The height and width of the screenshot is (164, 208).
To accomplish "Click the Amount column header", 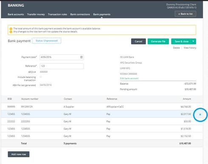I will pos(187,99).
